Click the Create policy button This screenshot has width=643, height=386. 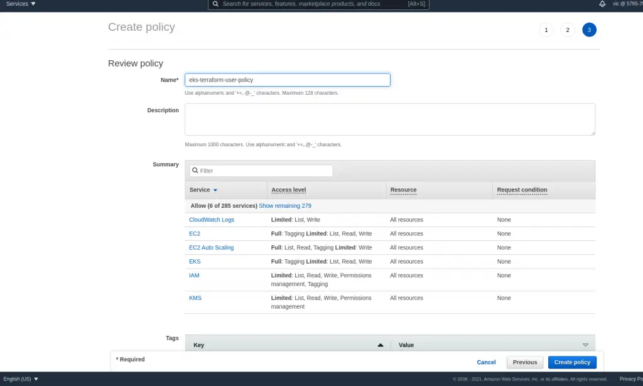(x=572, y=362)
